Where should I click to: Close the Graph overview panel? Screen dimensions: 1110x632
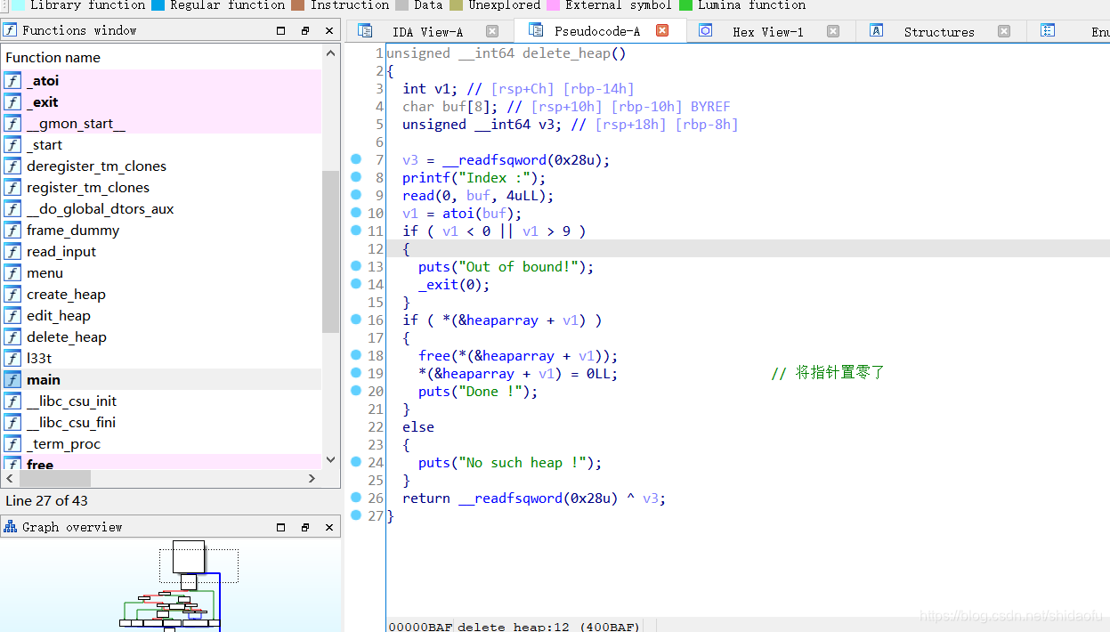(329, 527)
